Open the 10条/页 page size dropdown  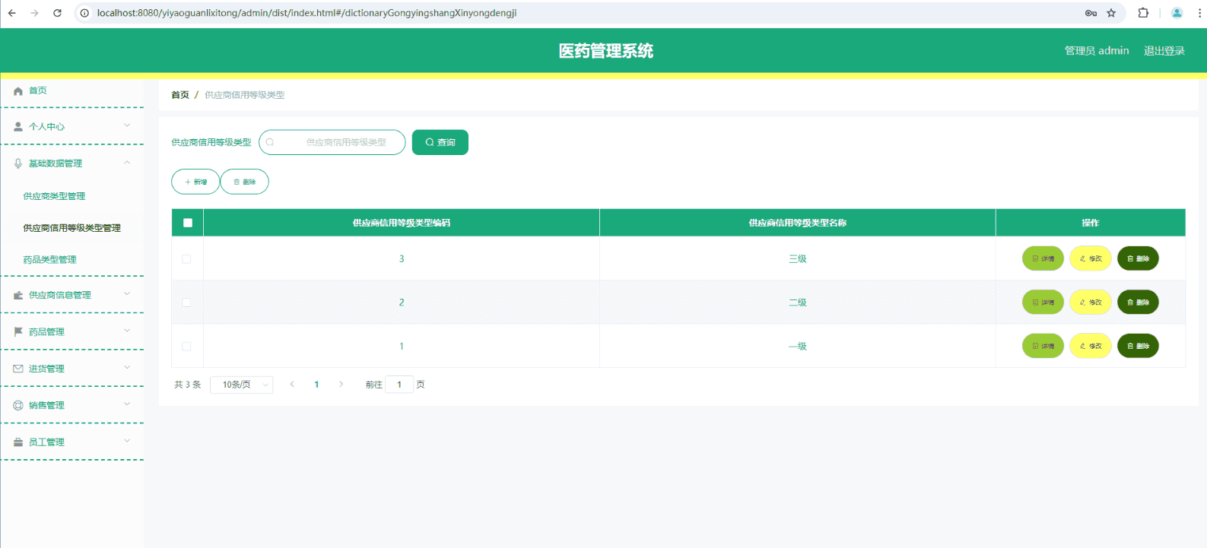click(x=242, y=385)
